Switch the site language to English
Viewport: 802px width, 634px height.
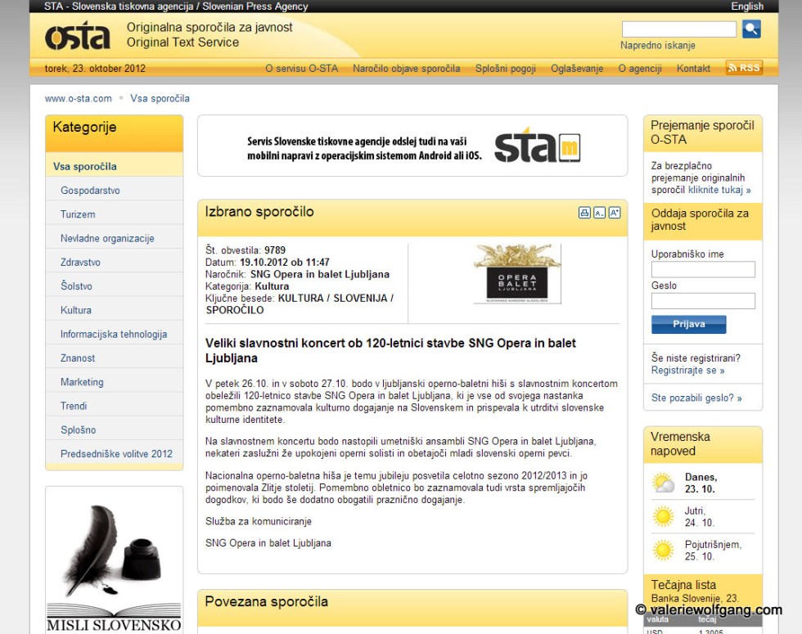pyautogui.click(x=746, y=6)
